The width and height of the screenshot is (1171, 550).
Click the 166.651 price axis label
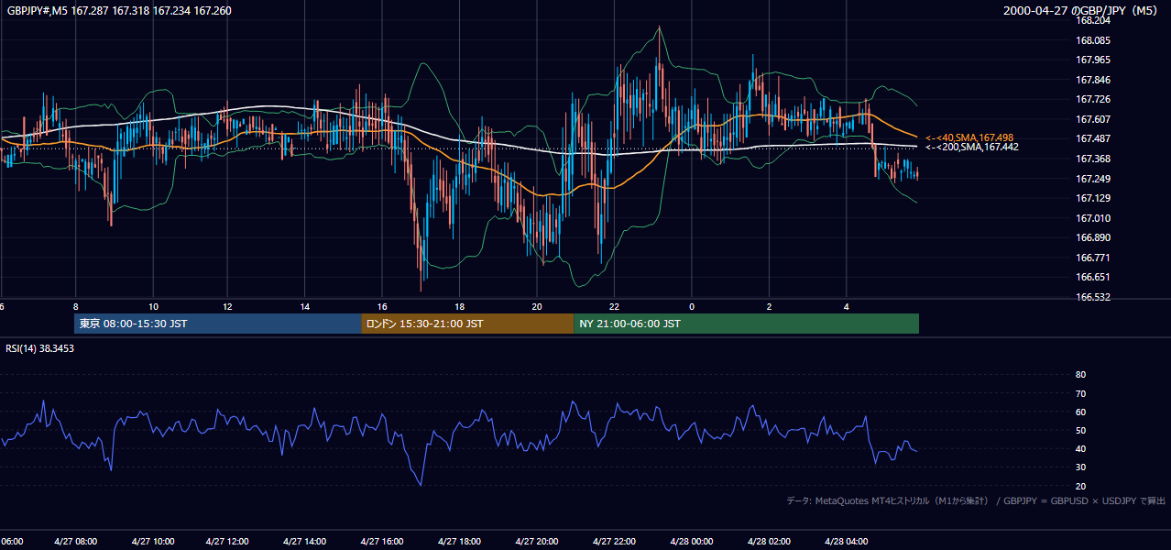point(1093,277)
